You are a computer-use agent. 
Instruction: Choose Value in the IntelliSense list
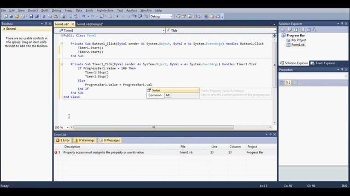tap(173, 90)
